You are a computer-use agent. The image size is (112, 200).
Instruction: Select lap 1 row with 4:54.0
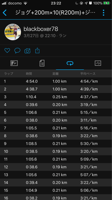56,81
